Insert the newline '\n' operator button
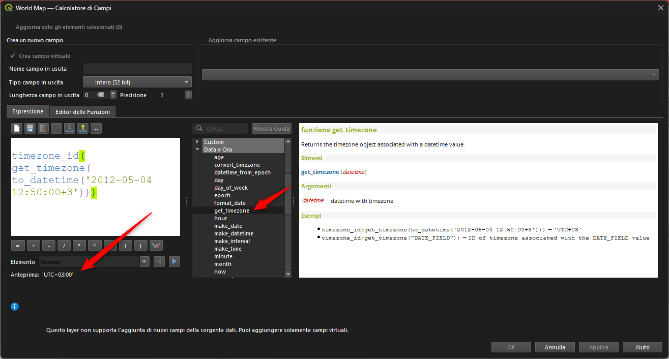 pyautogui.click(x=156, y=246)
